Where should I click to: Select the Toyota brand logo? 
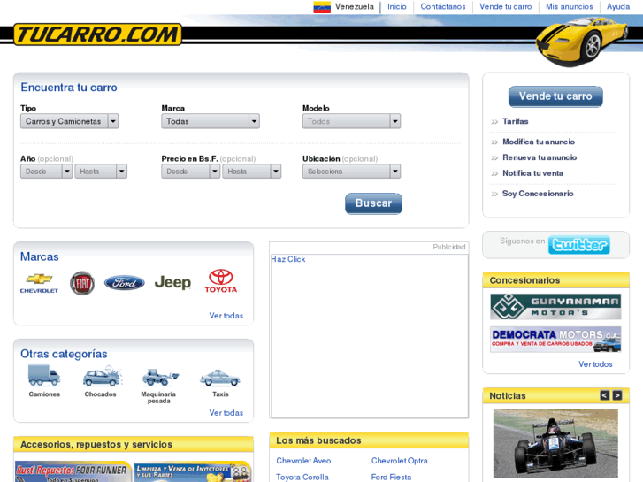tap(221, 281)
